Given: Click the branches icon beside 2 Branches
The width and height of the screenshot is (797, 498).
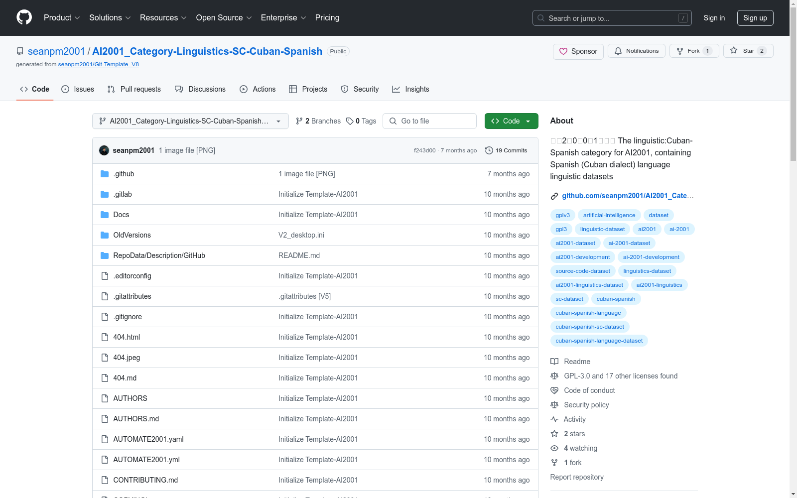Looking at the screenshot, I should point(299,121).
